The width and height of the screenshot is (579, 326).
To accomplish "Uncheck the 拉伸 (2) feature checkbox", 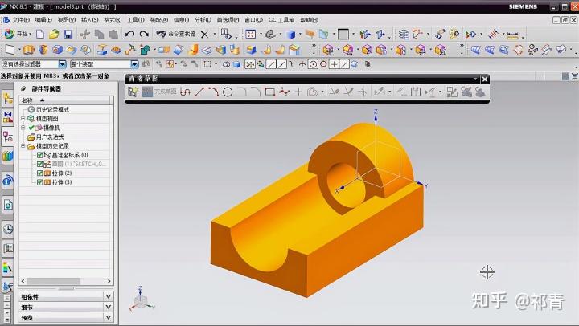I will tap(40, 173).
